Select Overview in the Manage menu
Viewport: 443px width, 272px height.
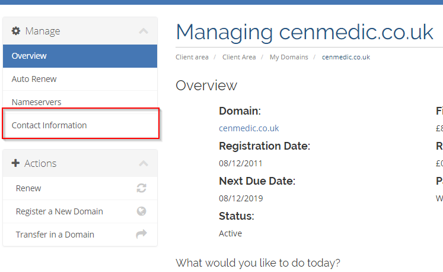pos(80,56)
